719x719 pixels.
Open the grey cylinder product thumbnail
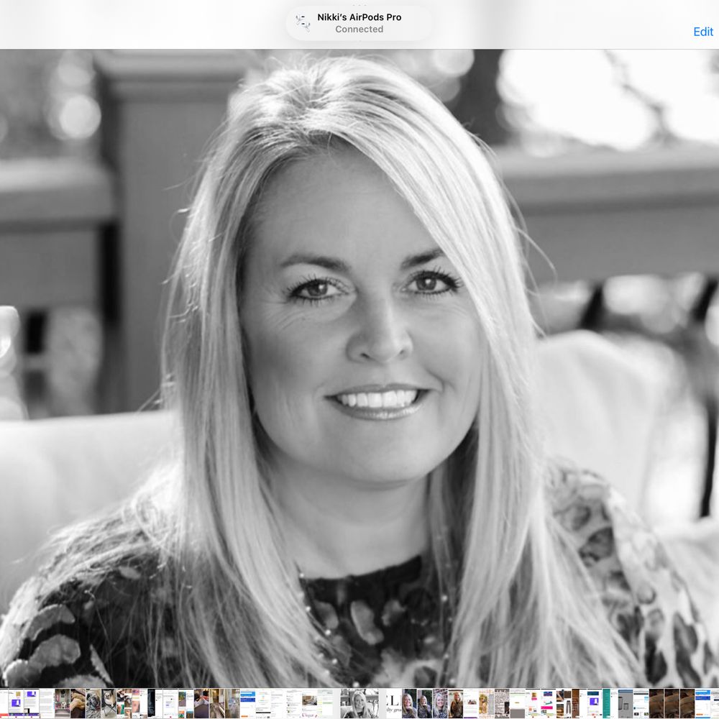click(x=626, y=703)
